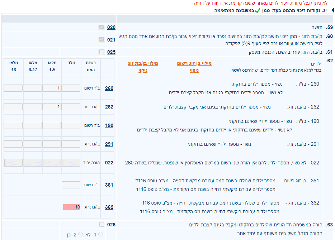
Task: Click row 190 מלאו 1-5 field
Action: click(x=52, y=125)
